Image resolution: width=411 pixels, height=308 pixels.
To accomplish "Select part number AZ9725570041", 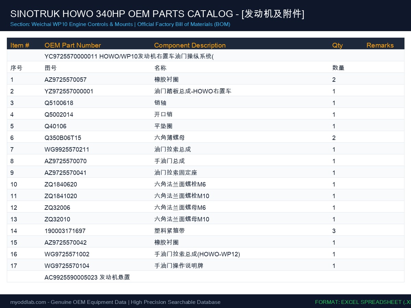I will click(x=65, y=173).
